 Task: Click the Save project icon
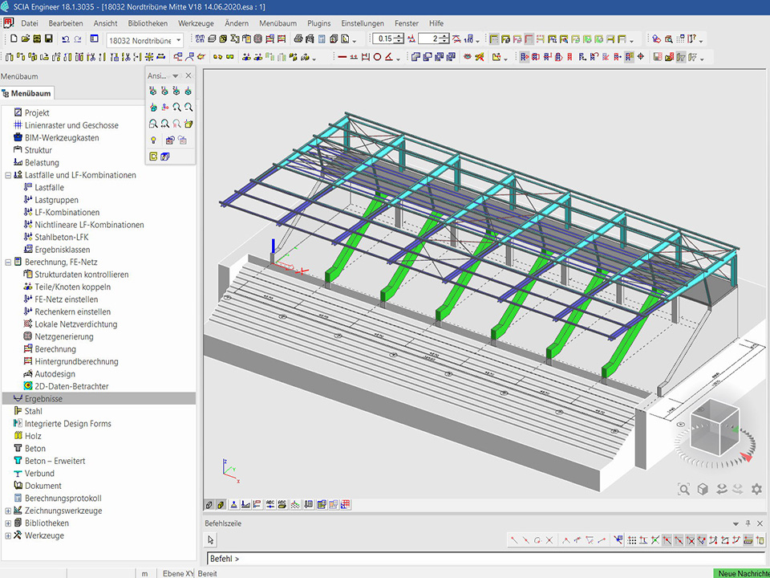(48, 39)
